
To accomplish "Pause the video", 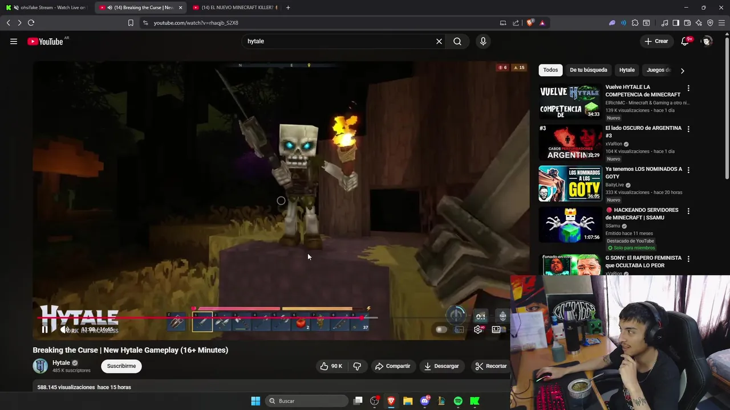I will click(45, 329).
